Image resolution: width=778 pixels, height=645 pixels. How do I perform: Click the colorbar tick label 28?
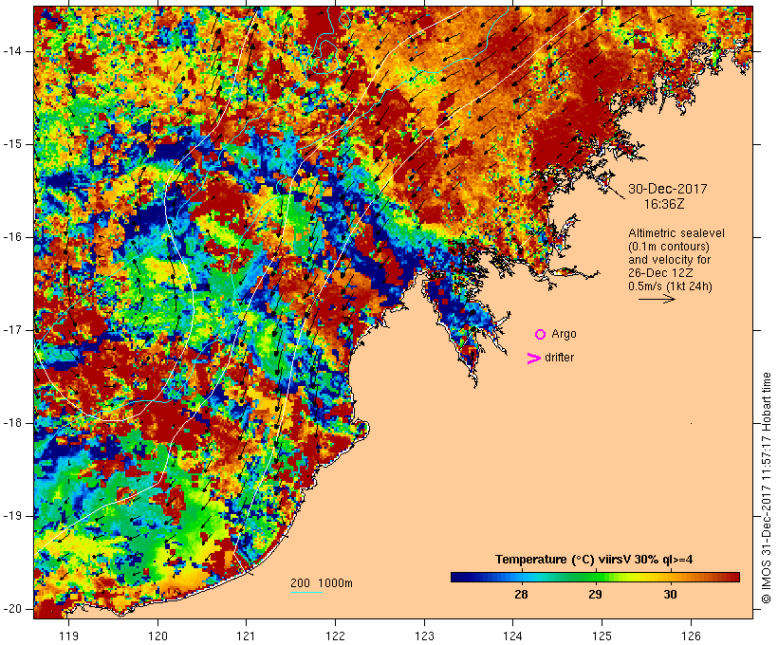[x=521, y=594]
